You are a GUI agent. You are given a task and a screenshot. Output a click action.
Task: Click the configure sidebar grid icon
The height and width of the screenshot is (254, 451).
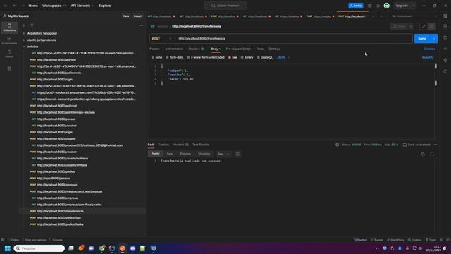(9, 68)
